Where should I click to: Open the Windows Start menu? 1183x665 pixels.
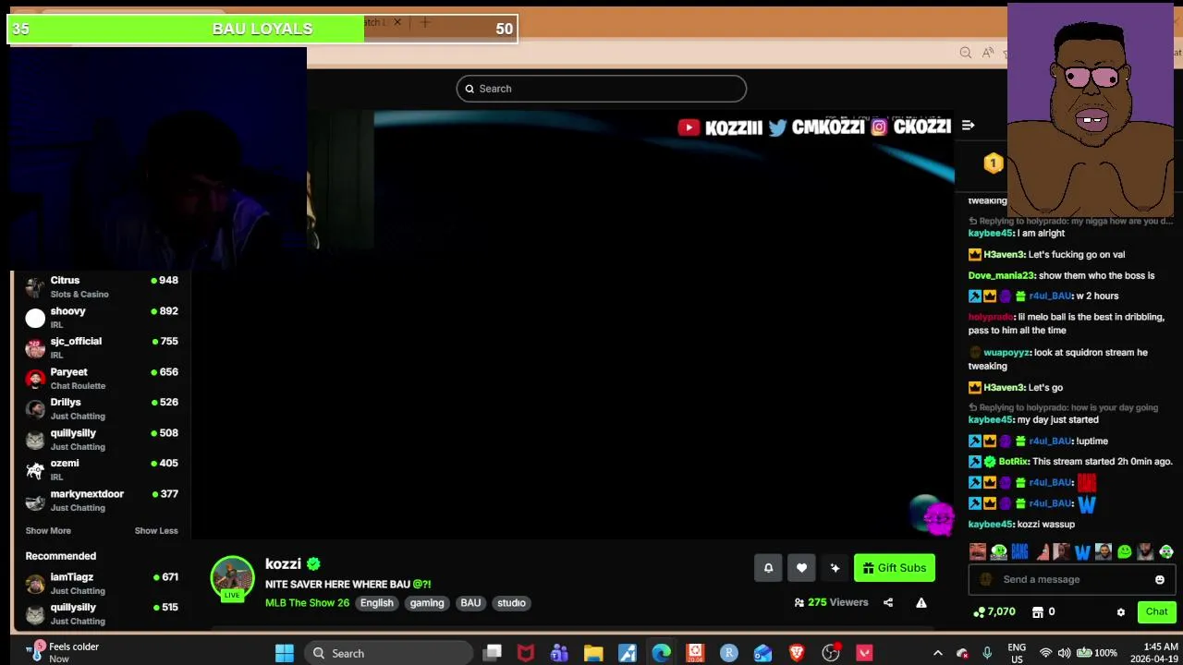pos(285,653)
